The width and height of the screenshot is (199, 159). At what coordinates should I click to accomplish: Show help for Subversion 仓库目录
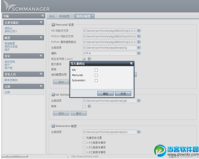pos(139,132)
